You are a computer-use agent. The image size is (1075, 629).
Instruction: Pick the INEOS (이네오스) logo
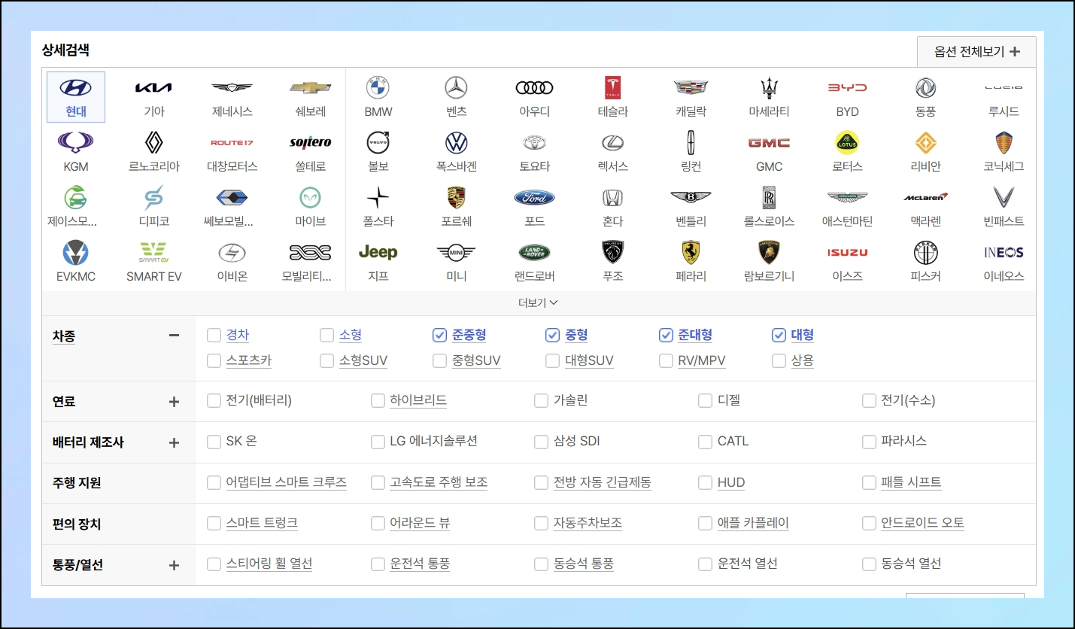1004,252
